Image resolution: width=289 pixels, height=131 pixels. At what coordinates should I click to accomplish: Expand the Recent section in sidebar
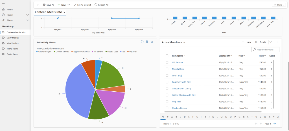28,15
